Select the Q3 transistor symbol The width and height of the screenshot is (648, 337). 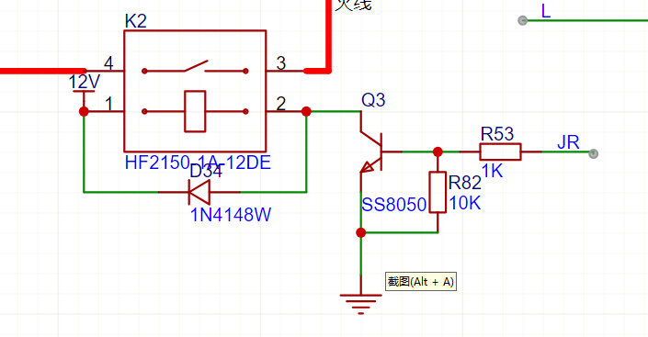[371, 152]
